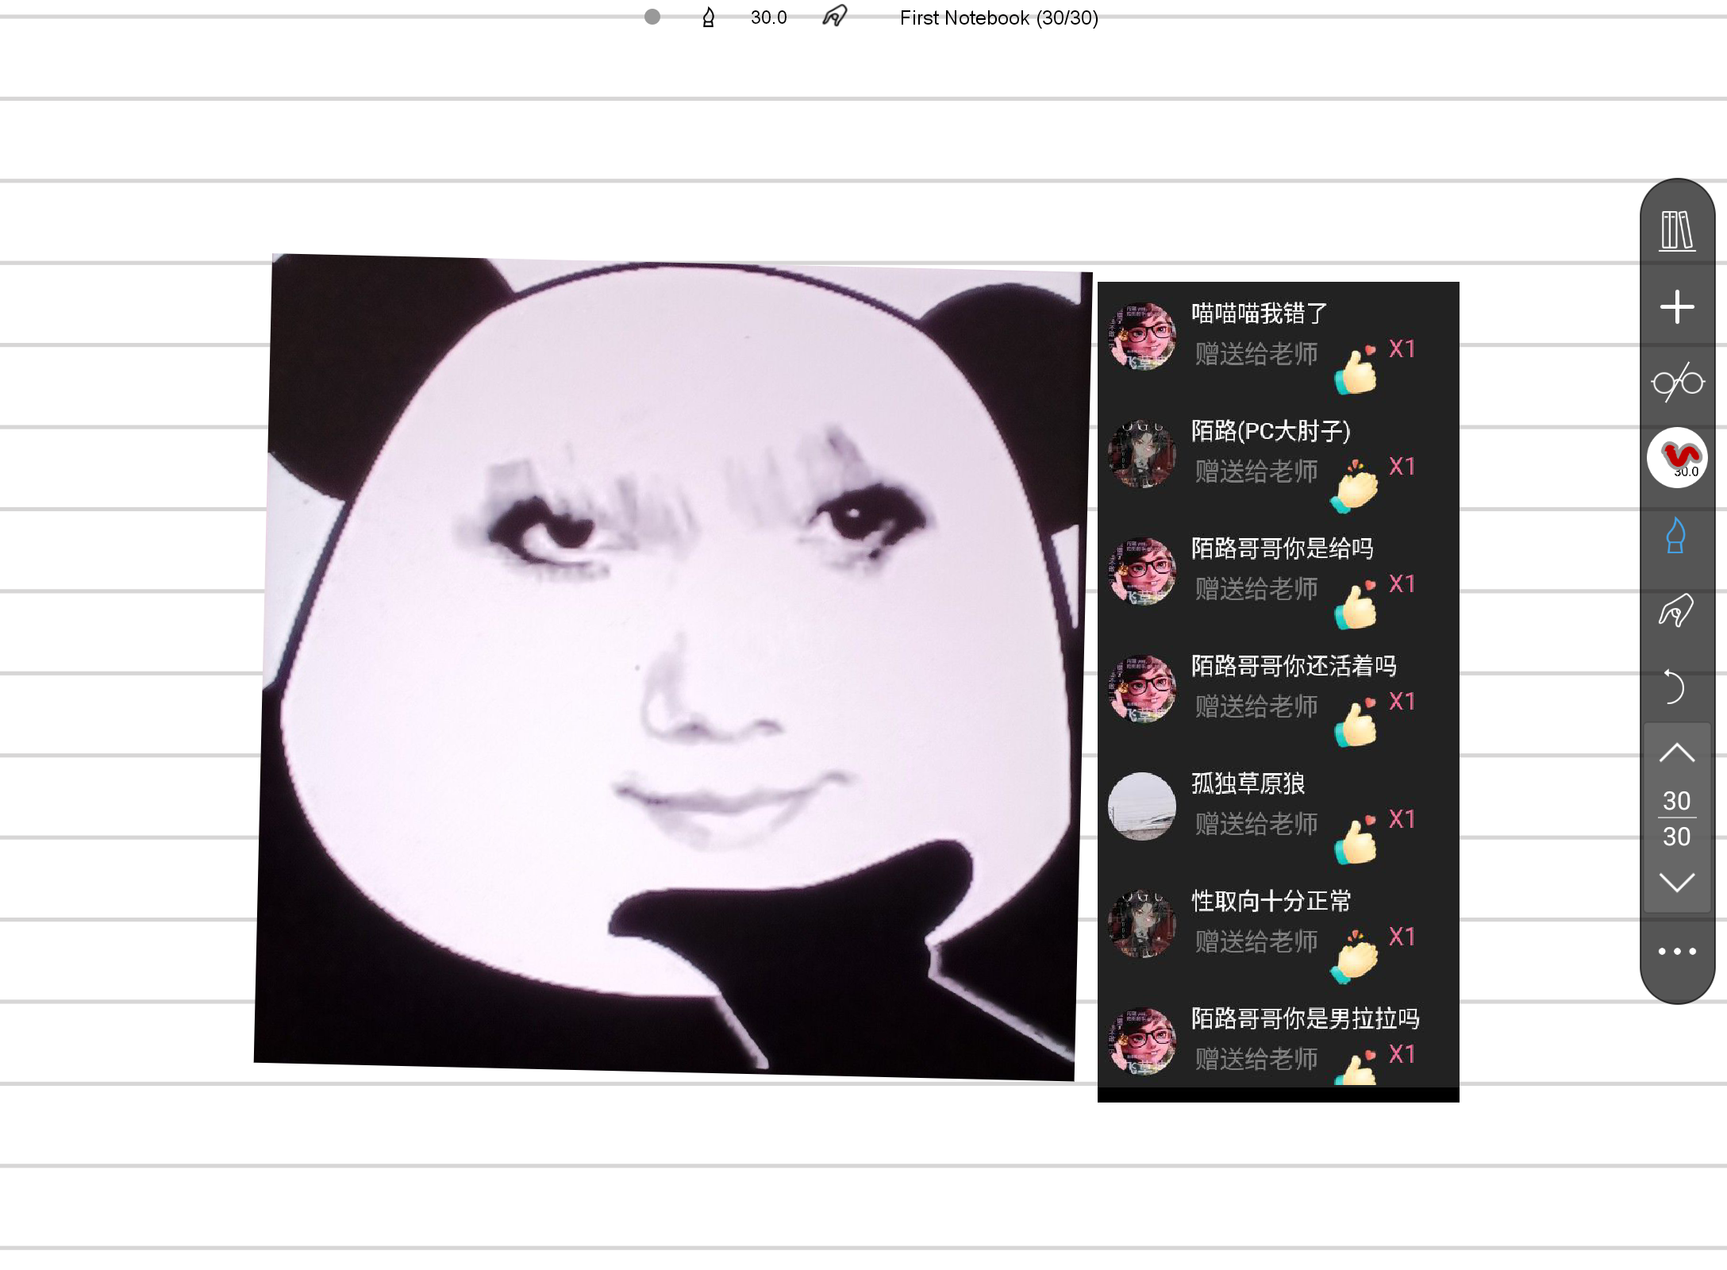The width and height of the screenshot is (1727, 1270).
Task: Add new item with plus icon
Action: [1677, 306]
